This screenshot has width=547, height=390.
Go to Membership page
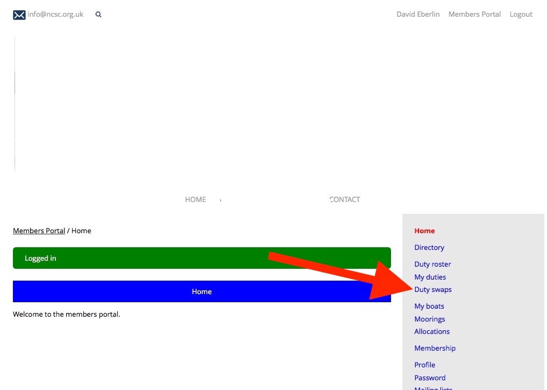pyautogui.click(x=435, y=348)
